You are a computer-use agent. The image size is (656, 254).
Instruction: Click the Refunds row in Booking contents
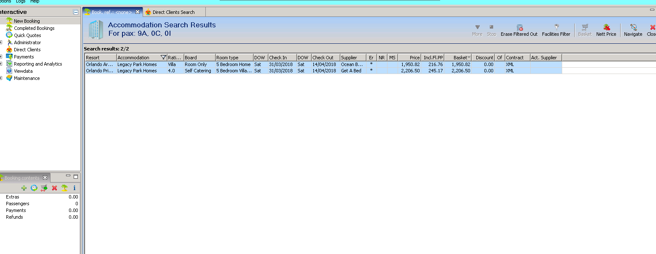40,217
